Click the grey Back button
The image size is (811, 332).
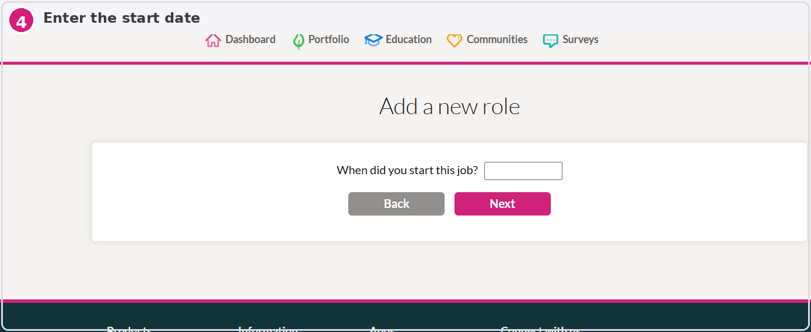(396, 204)
